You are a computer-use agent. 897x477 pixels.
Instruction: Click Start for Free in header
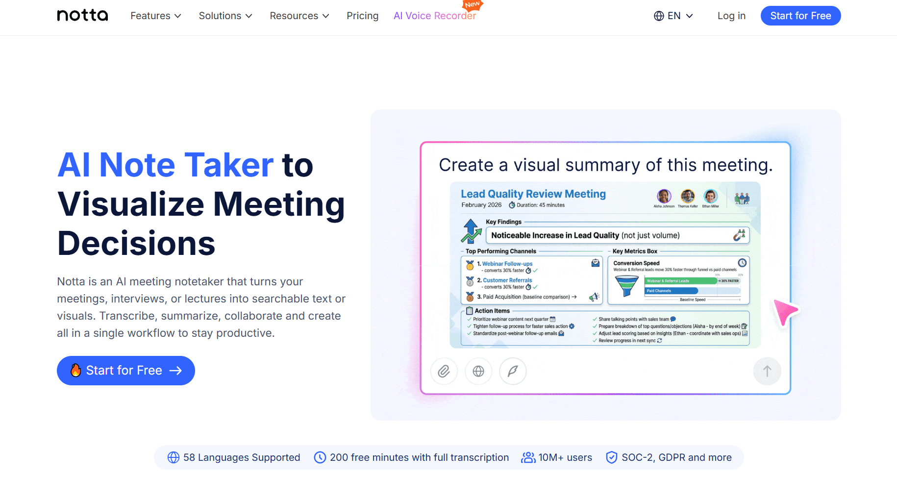point(800,16)
